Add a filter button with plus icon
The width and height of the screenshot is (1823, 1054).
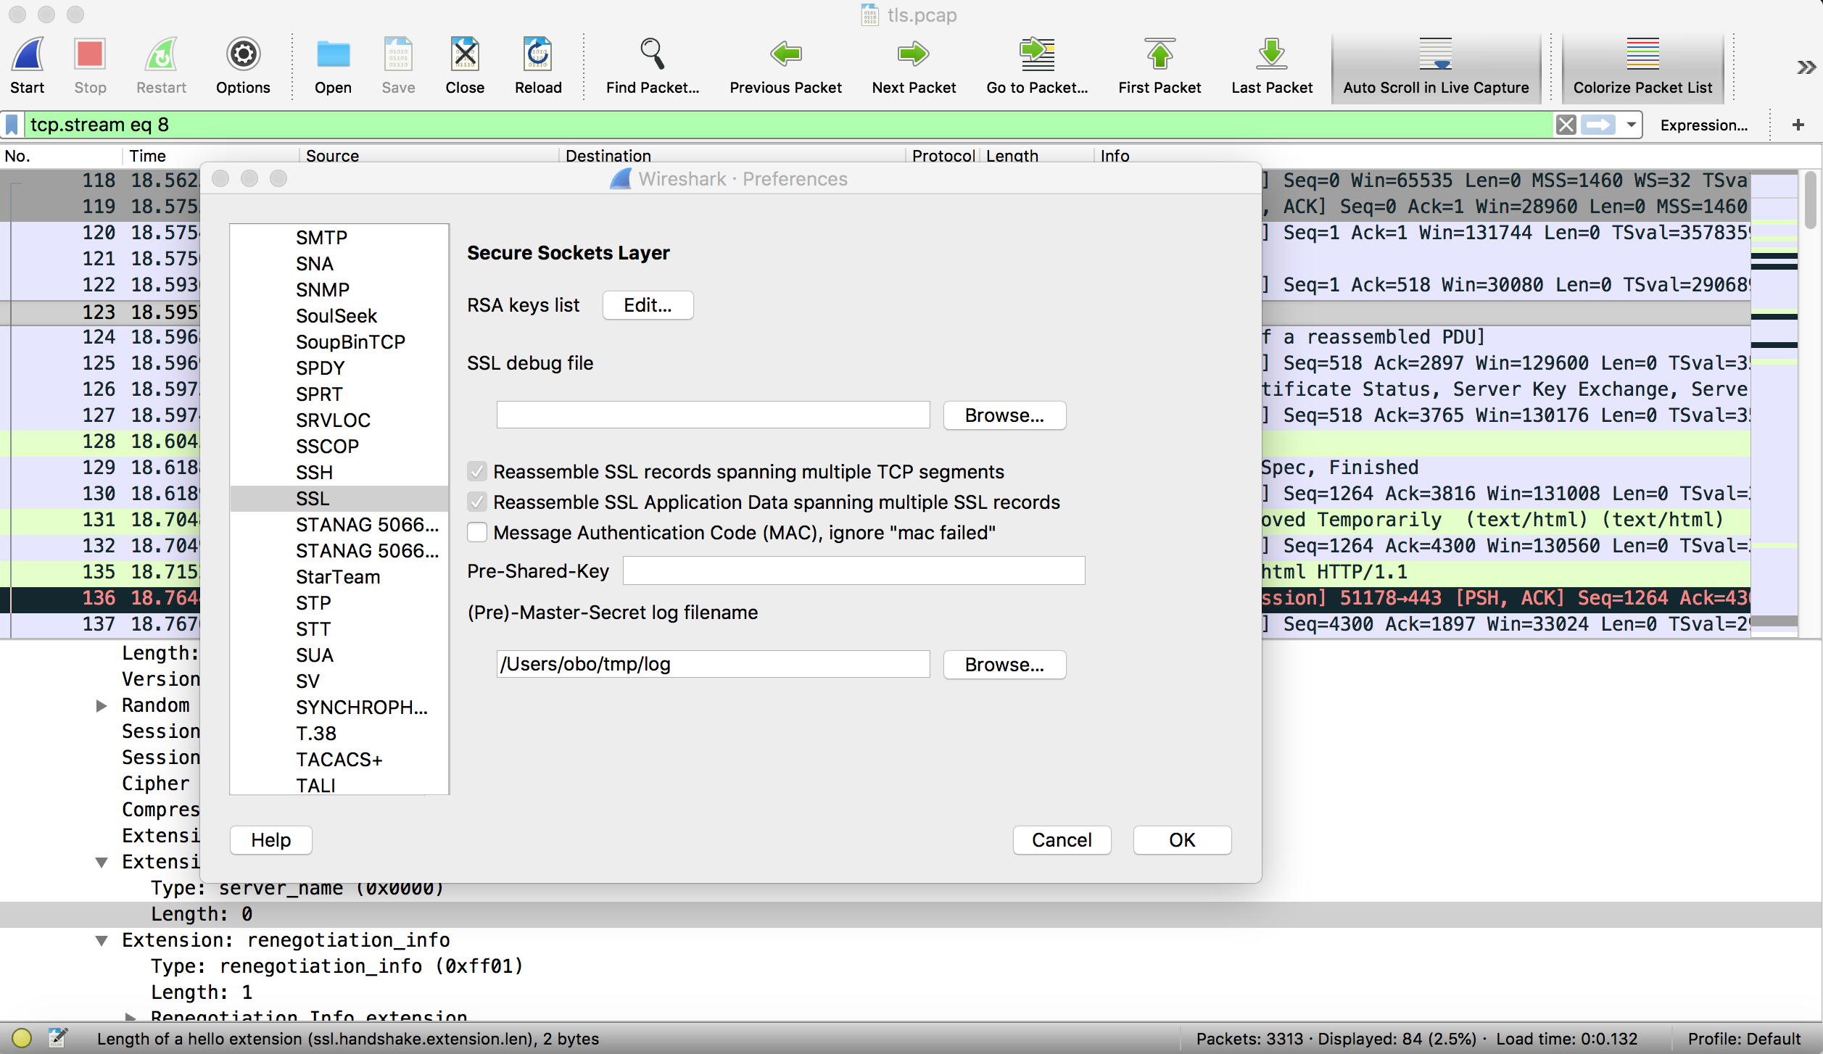tap(1798, 125)
